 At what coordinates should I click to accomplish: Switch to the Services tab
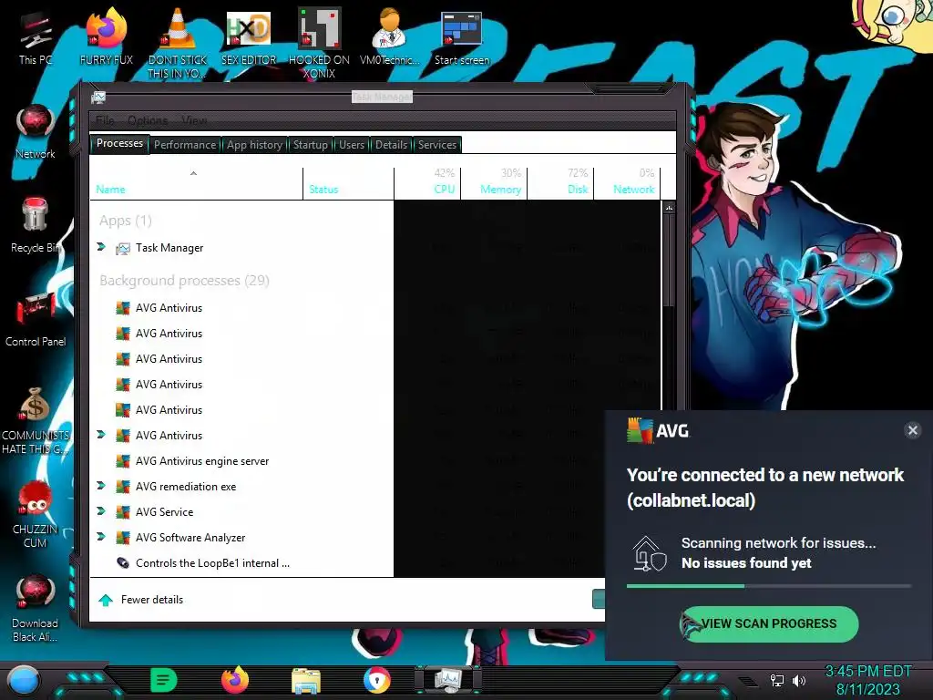pos(436,145)
